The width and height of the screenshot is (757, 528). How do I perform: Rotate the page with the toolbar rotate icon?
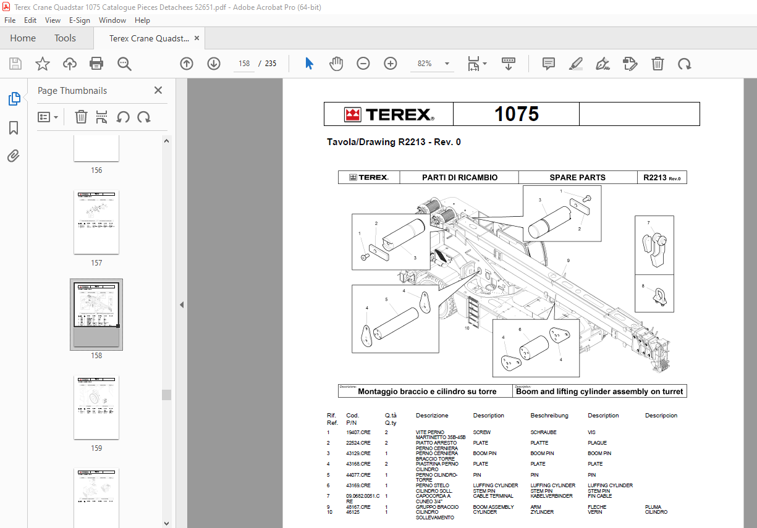(684, 64)
